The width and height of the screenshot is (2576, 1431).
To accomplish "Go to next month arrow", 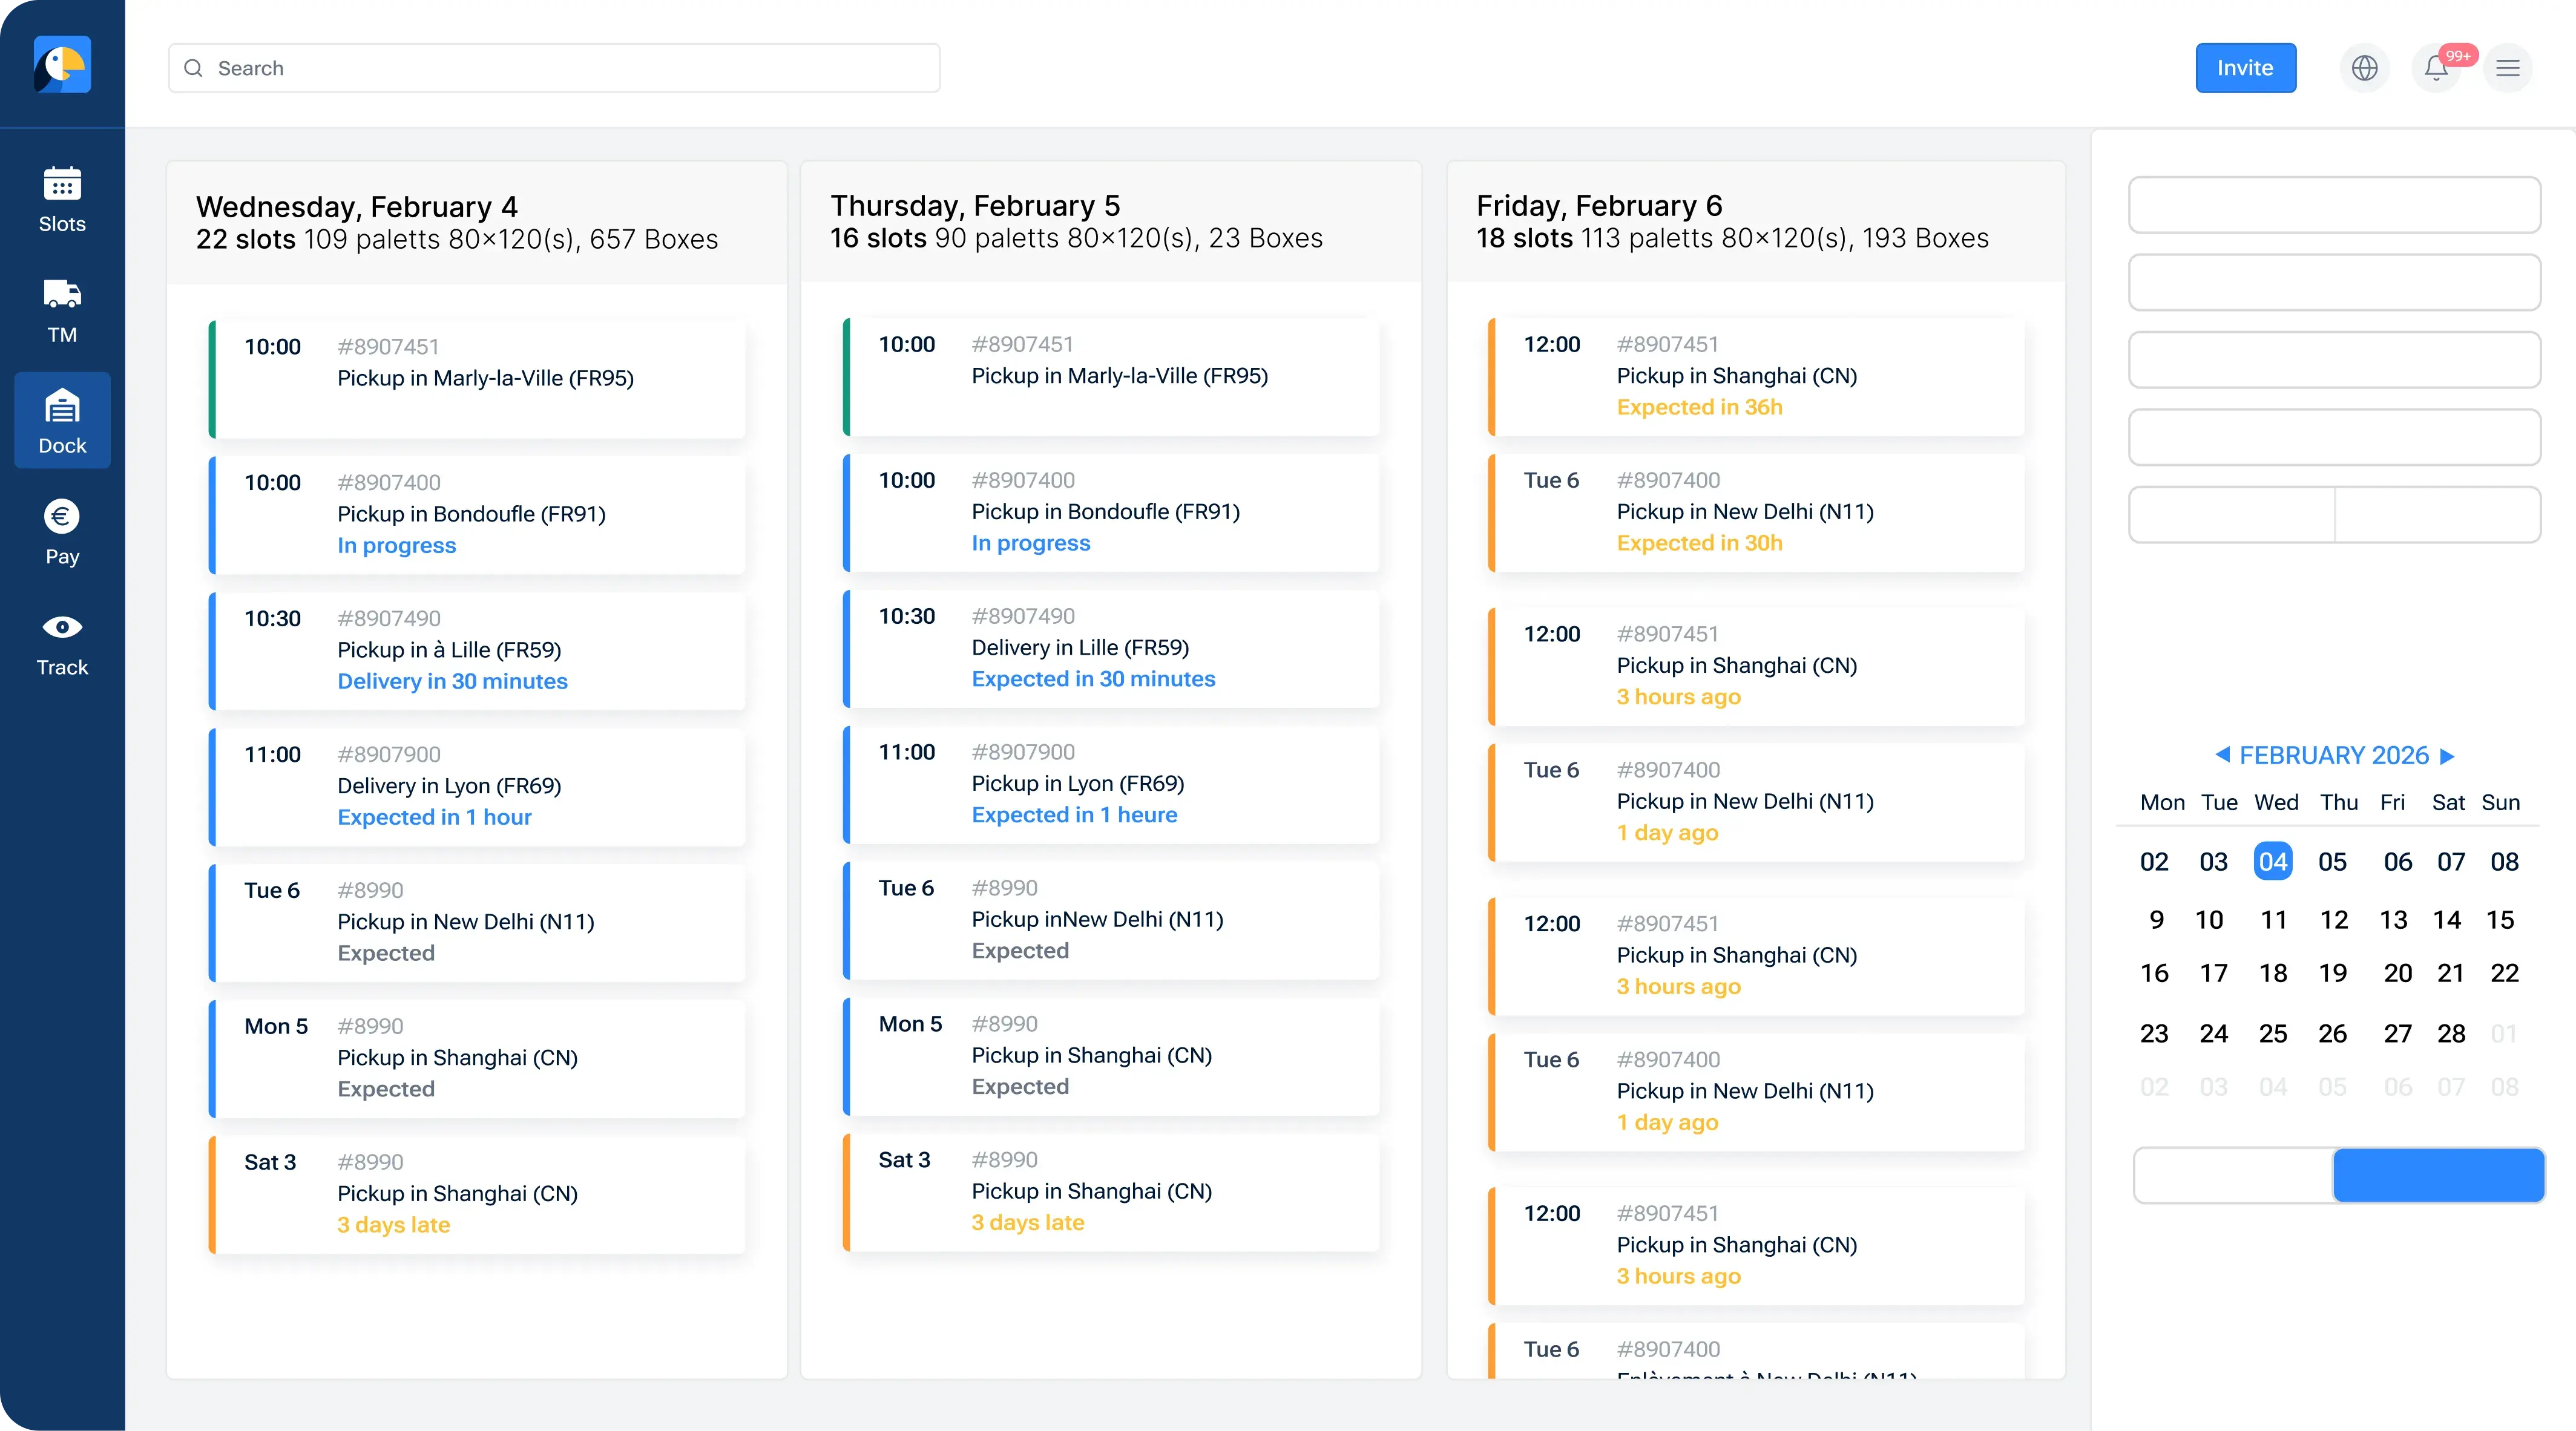I will coord(2448,755).
